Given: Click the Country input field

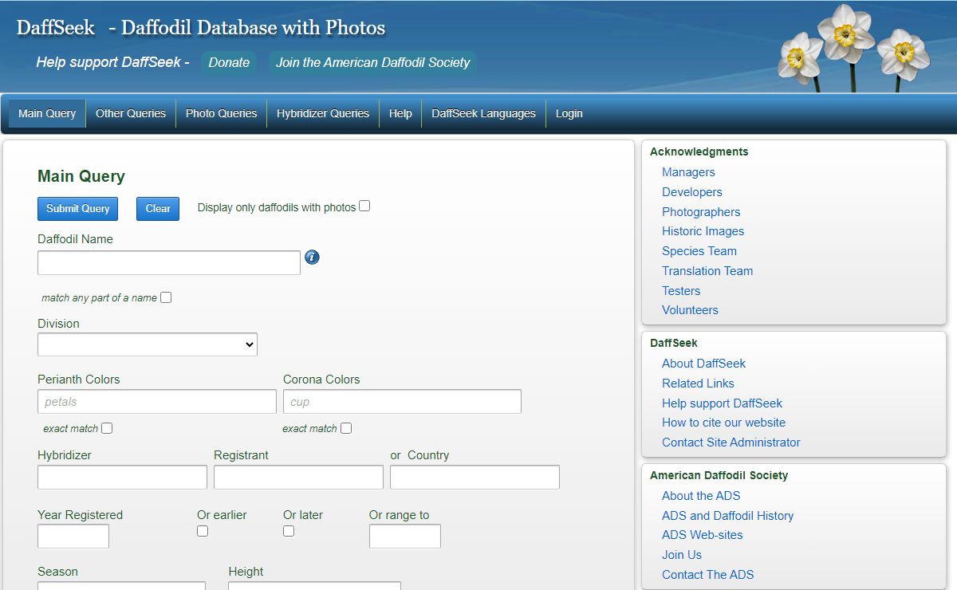Looking at the screenshot, I should [475, 478].
